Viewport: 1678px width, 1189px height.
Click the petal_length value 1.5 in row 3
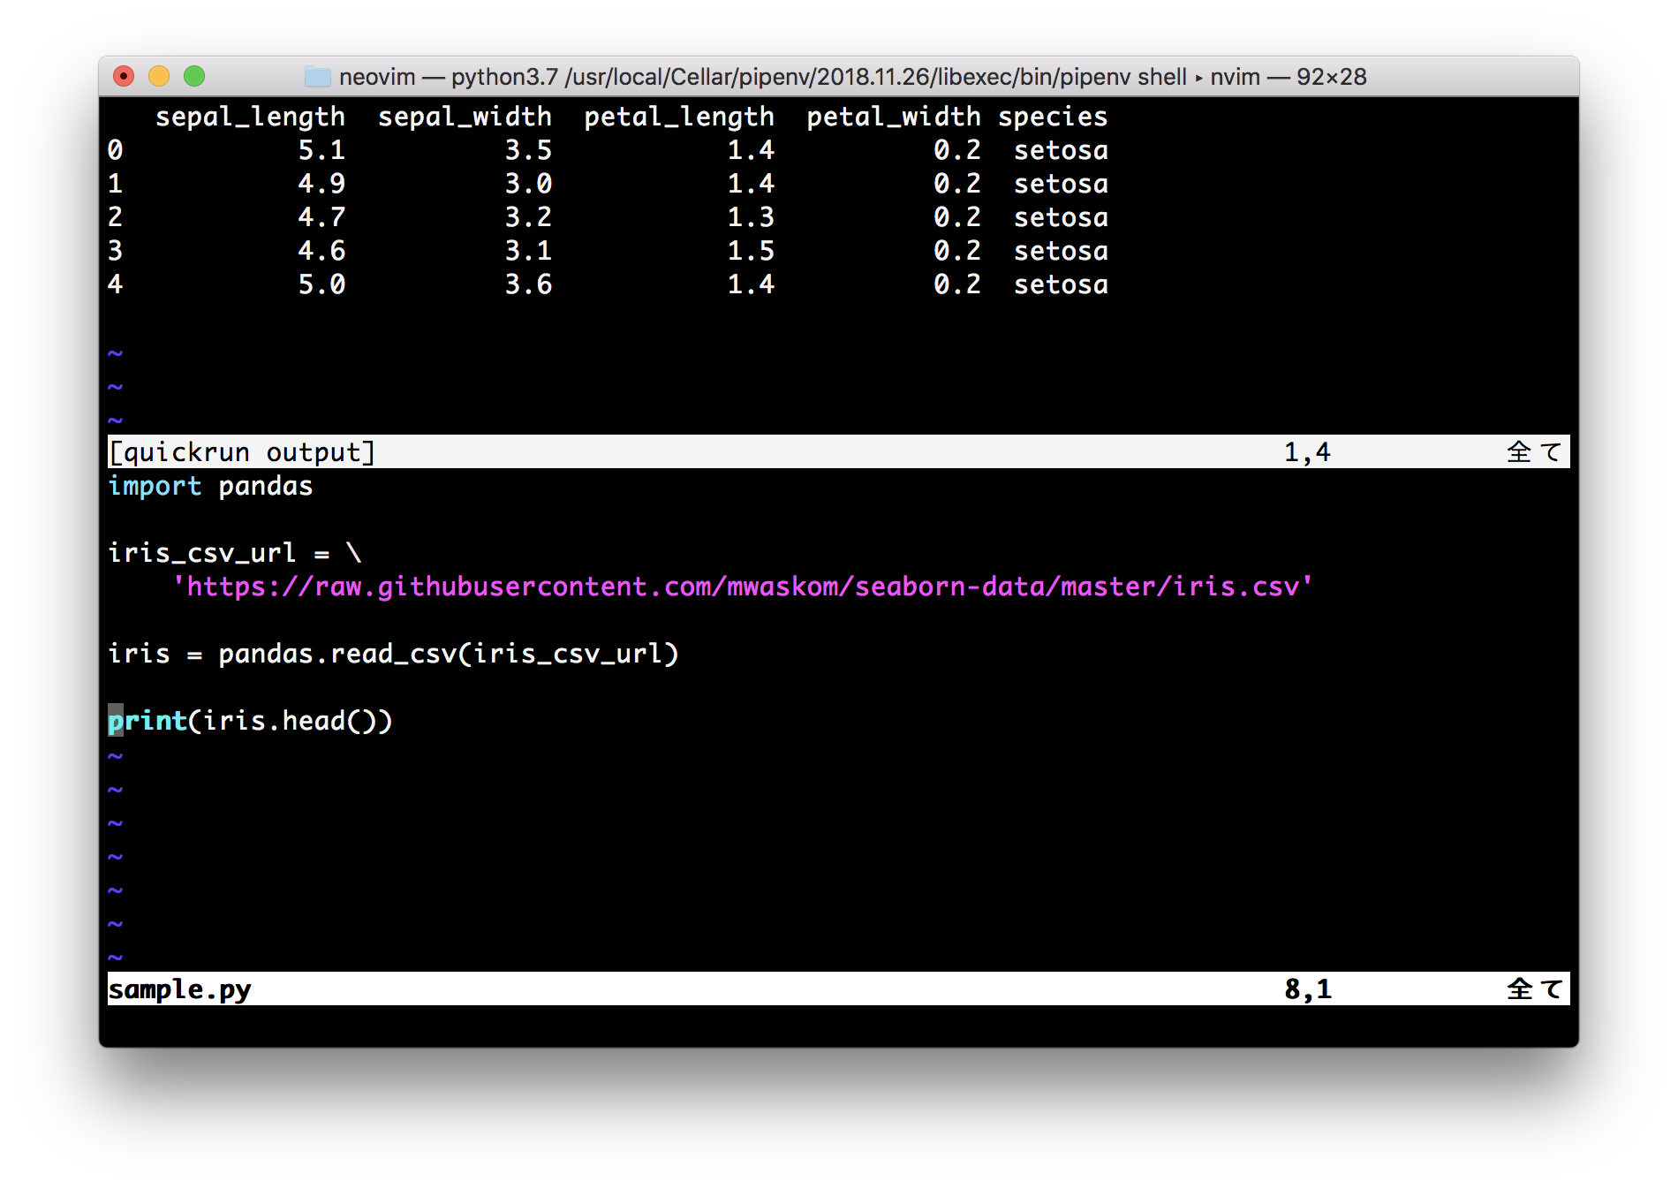751,251
